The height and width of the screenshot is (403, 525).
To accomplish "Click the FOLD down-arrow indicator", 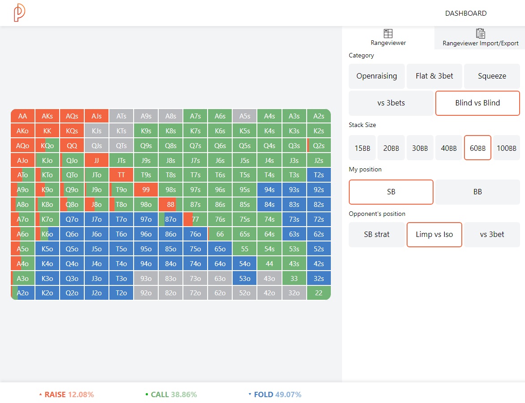I will pos(250,394).
